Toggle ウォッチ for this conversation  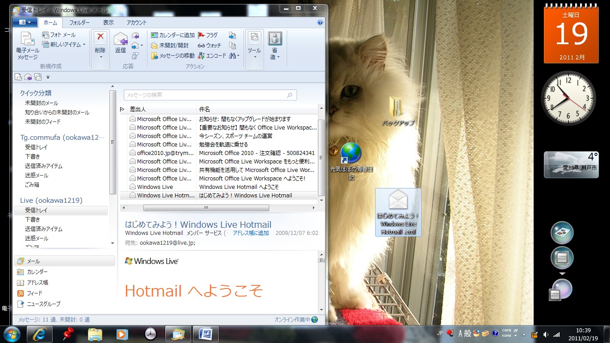[209, 46]
